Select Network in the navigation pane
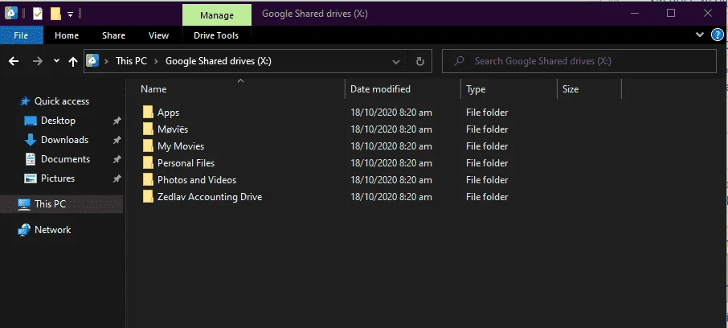 [x=52, y=229]
